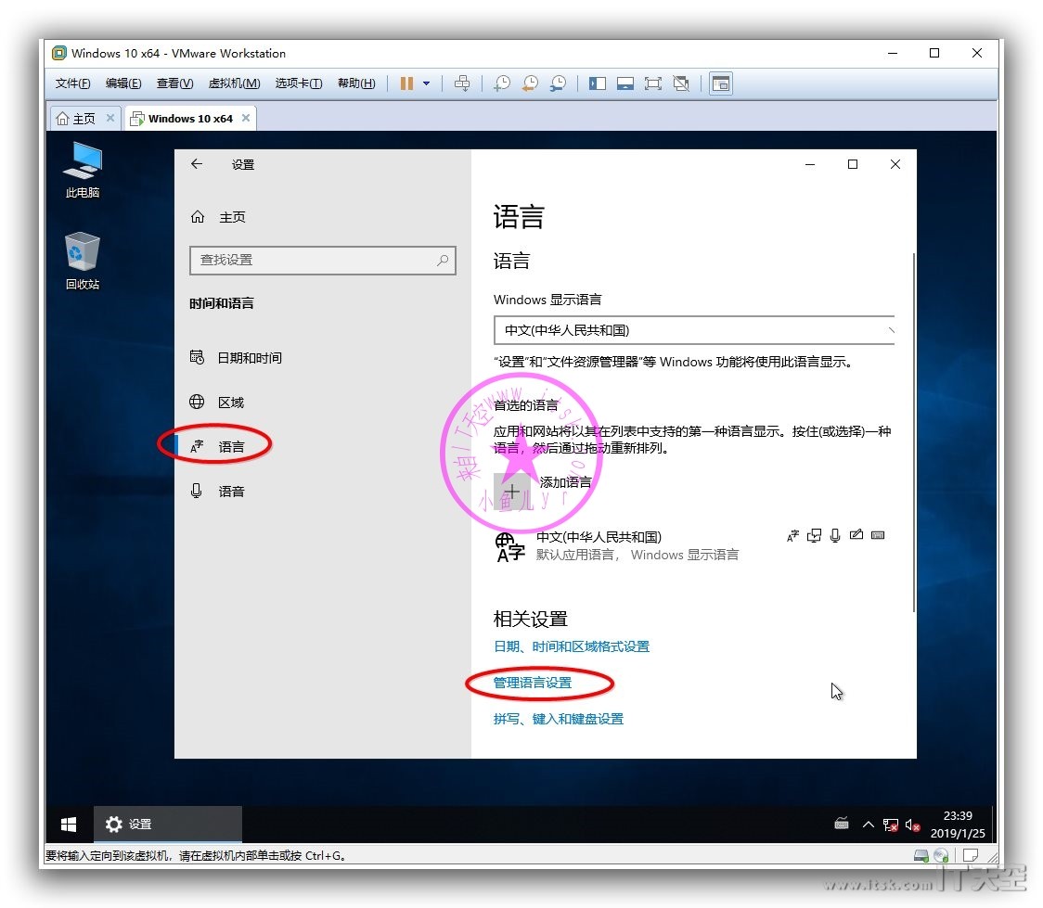Open 区域 settings page
The image size is (1043, 908).
pos(217,403)
